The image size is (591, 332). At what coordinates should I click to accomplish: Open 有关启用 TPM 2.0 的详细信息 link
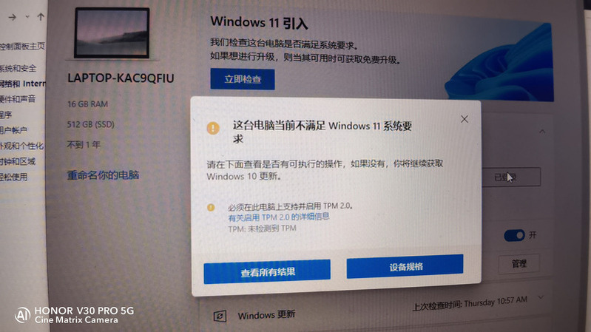point(279,217)
